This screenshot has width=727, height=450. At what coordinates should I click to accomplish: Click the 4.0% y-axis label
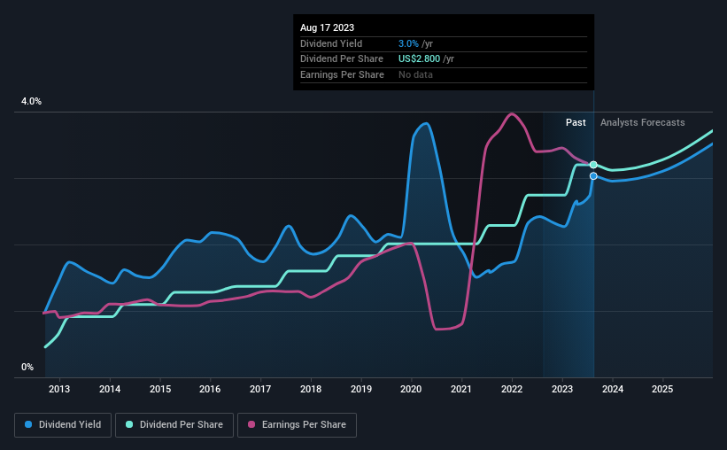[31, 101]
